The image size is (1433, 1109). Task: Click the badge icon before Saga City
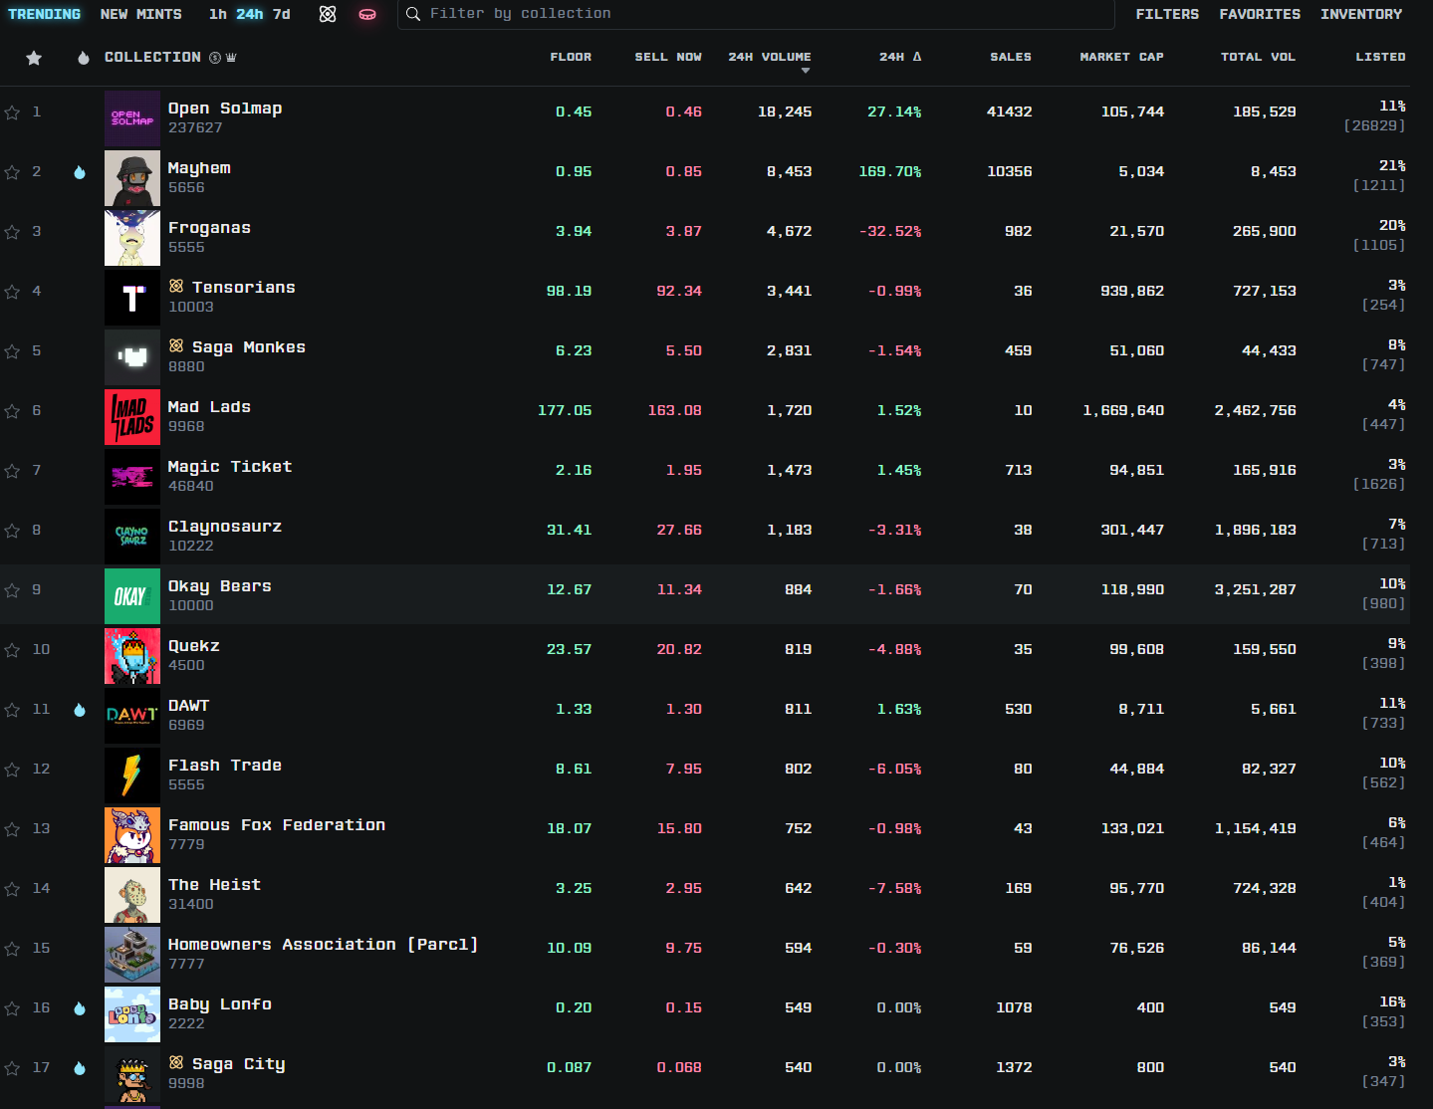click(x=176, y=1063)
